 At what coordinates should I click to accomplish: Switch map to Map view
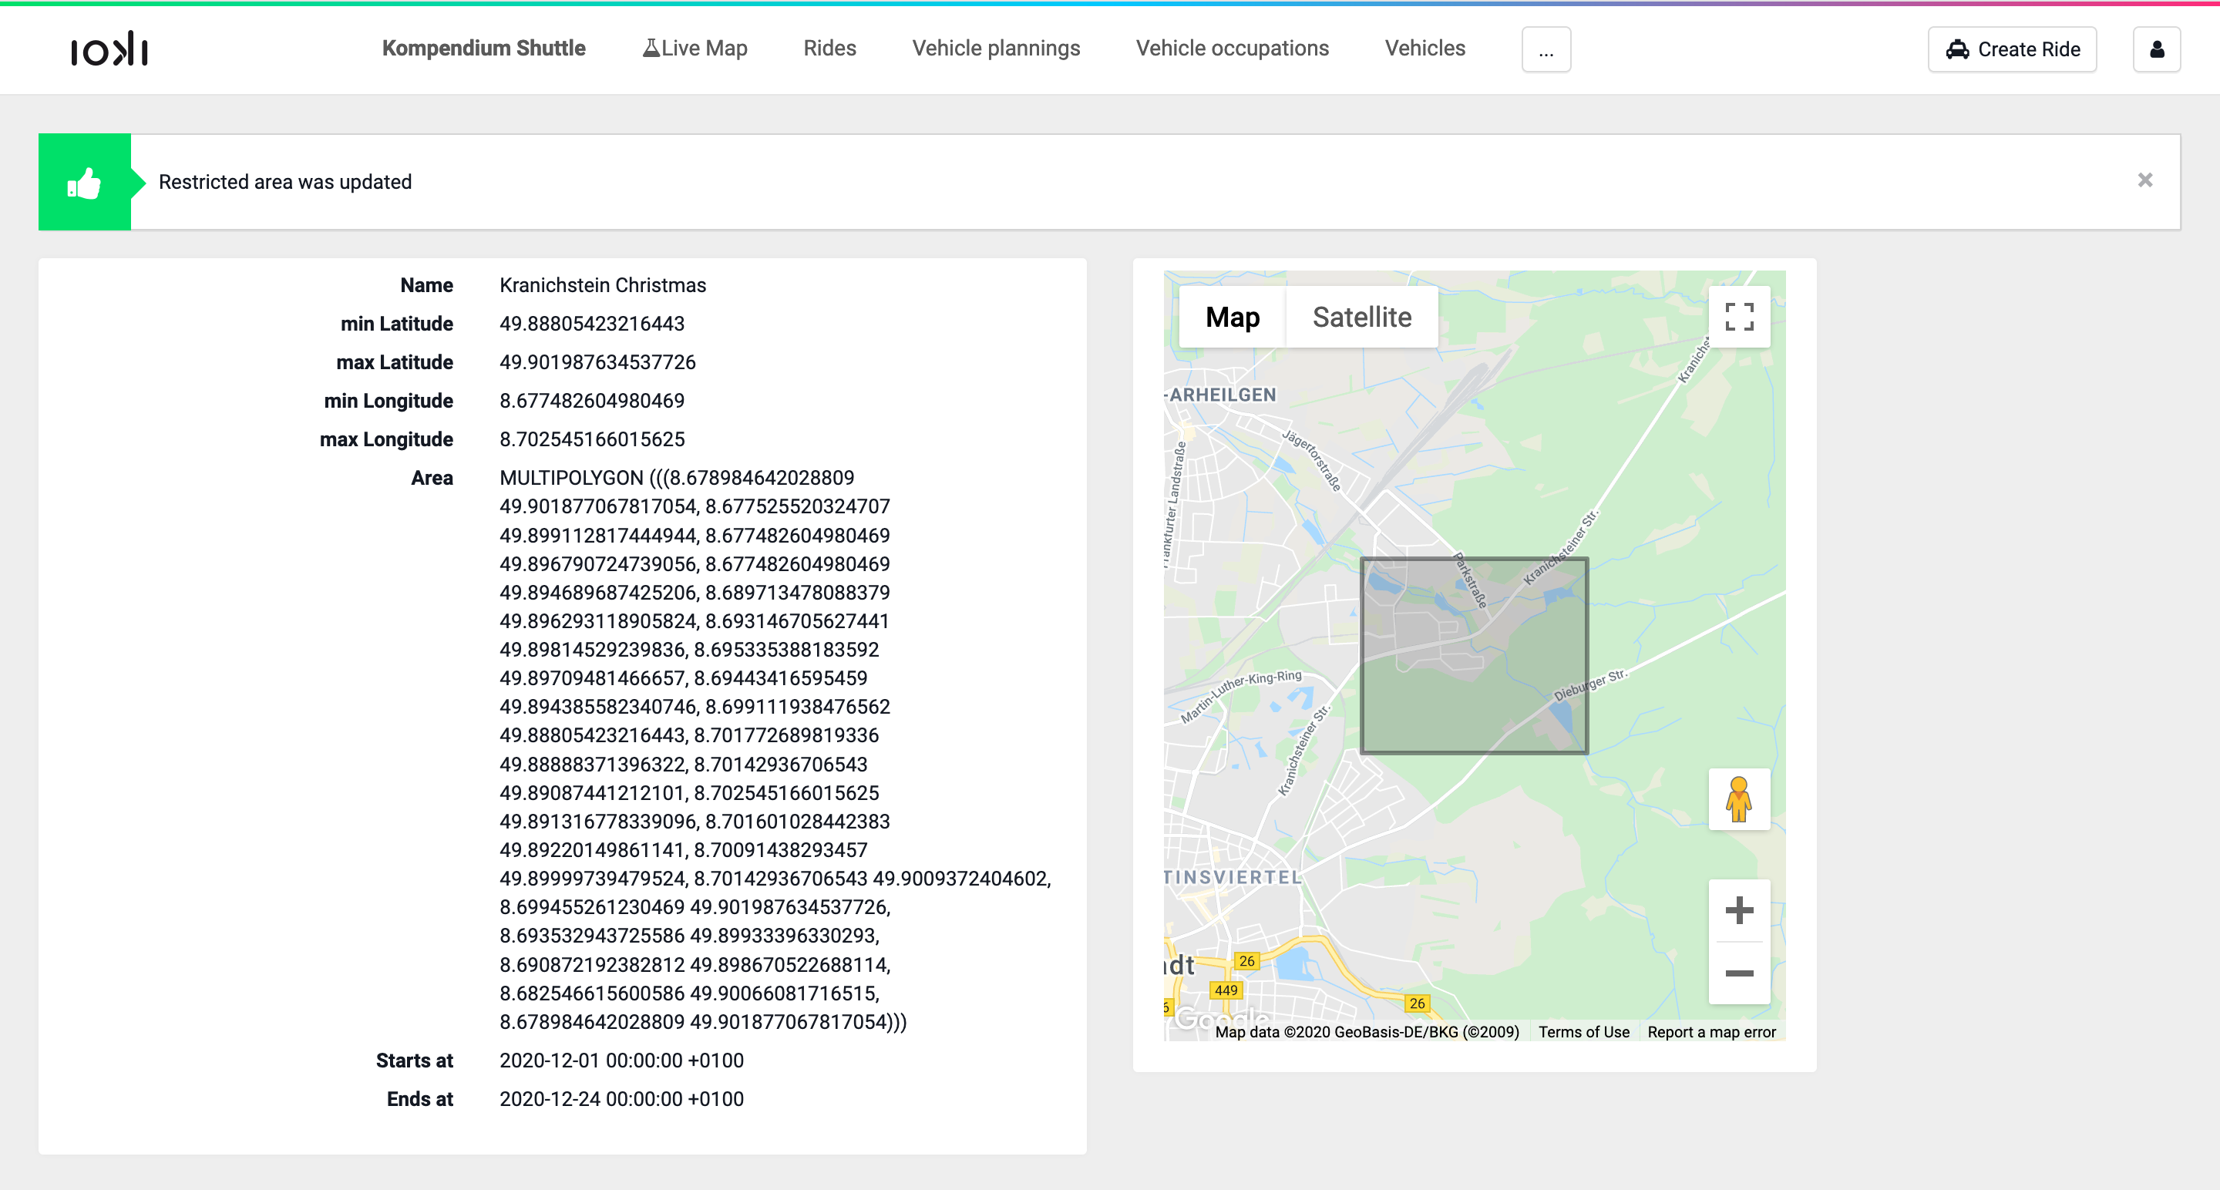pos(1233,317)
